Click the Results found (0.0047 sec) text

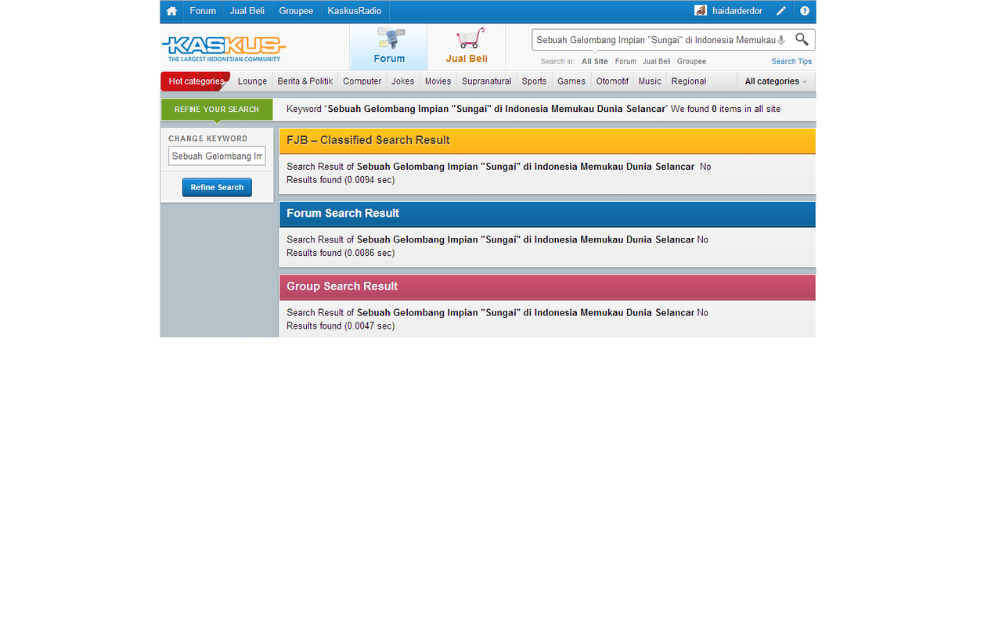341,326
